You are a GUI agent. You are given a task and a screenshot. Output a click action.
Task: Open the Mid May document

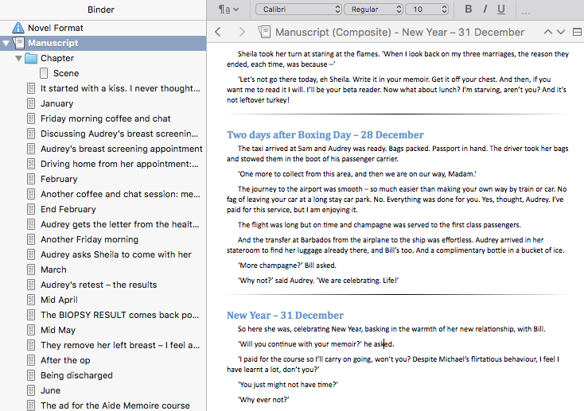(58, 330)
